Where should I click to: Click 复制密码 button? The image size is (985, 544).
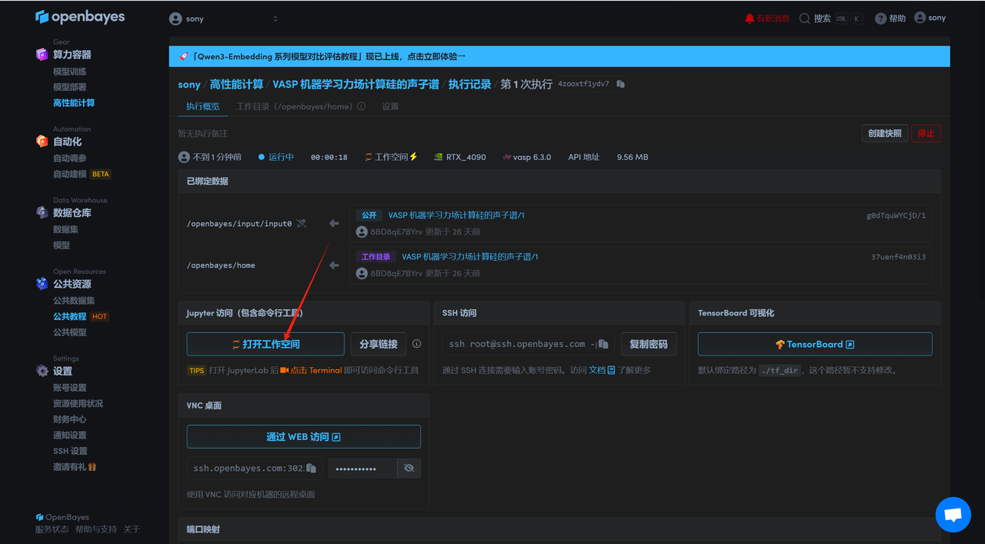649,344
